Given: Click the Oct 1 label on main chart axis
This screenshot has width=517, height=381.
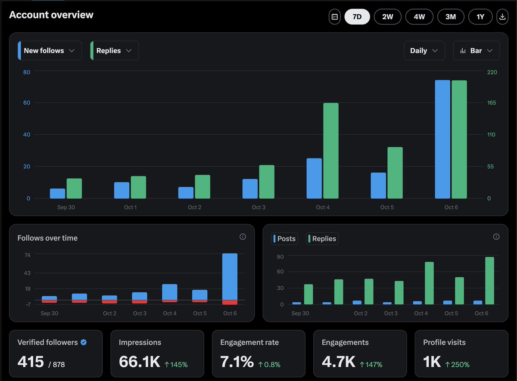Looking at the screenshot, I should (130, 207).
